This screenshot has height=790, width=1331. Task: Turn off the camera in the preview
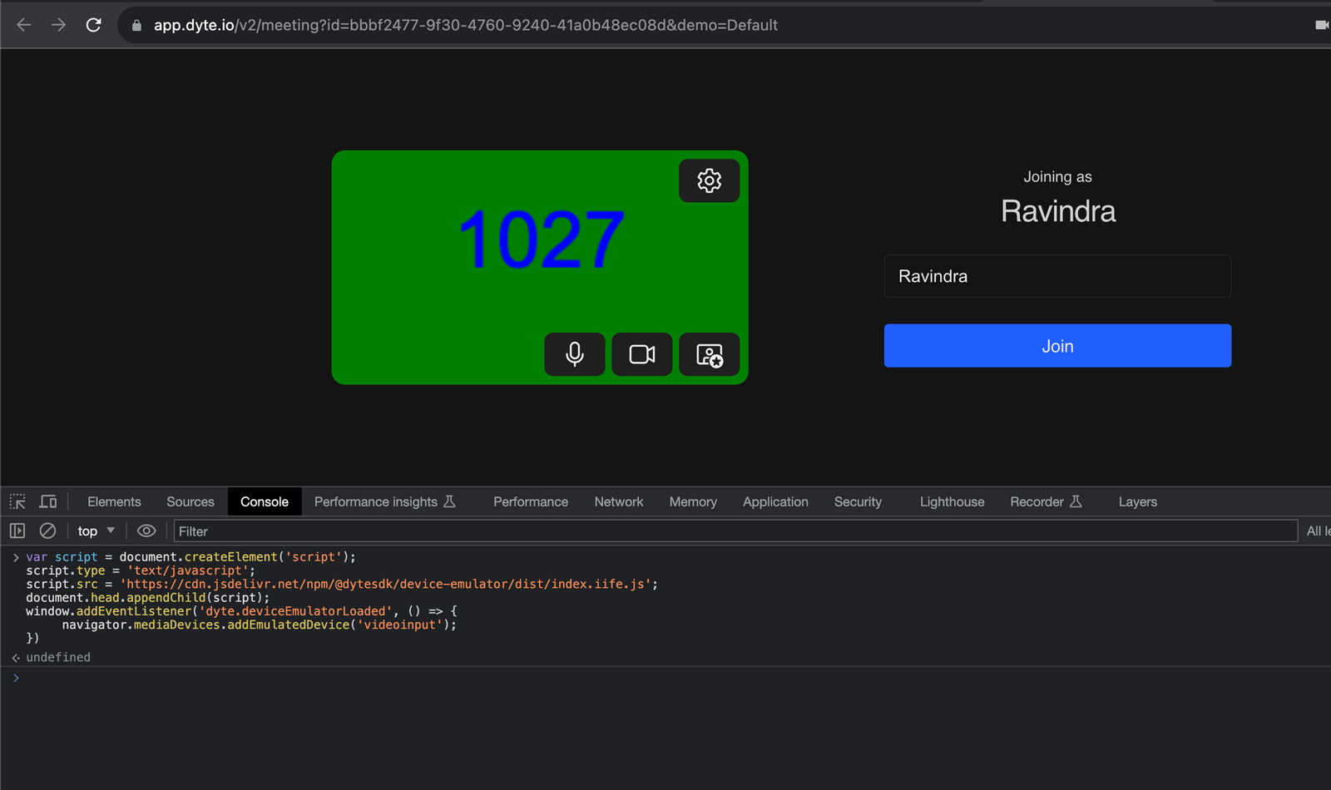tap(641, 354)
